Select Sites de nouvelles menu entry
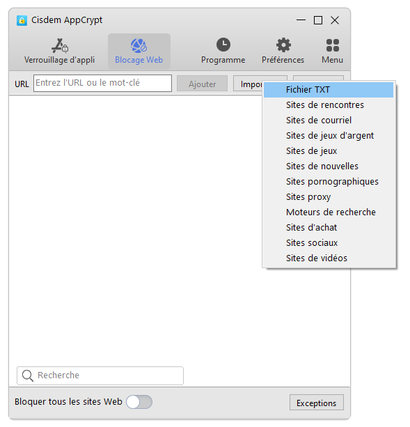Viewport: 410px width, 427px height. coord(329,166)
